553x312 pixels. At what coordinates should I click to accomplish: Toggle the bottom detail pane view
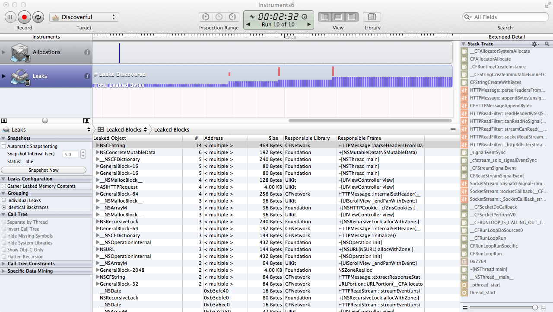338,17
